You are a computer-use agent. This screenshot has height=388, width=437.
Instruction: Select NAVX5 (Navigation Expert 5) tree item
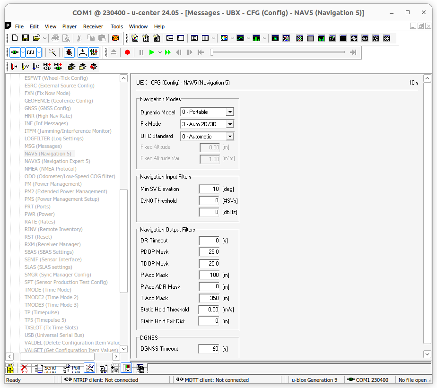pos(57,161)
